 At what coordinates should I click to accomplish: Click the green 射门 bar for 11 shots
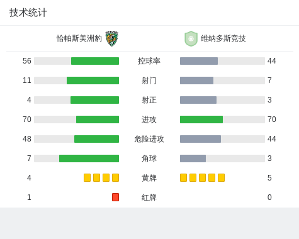point(93,81)
